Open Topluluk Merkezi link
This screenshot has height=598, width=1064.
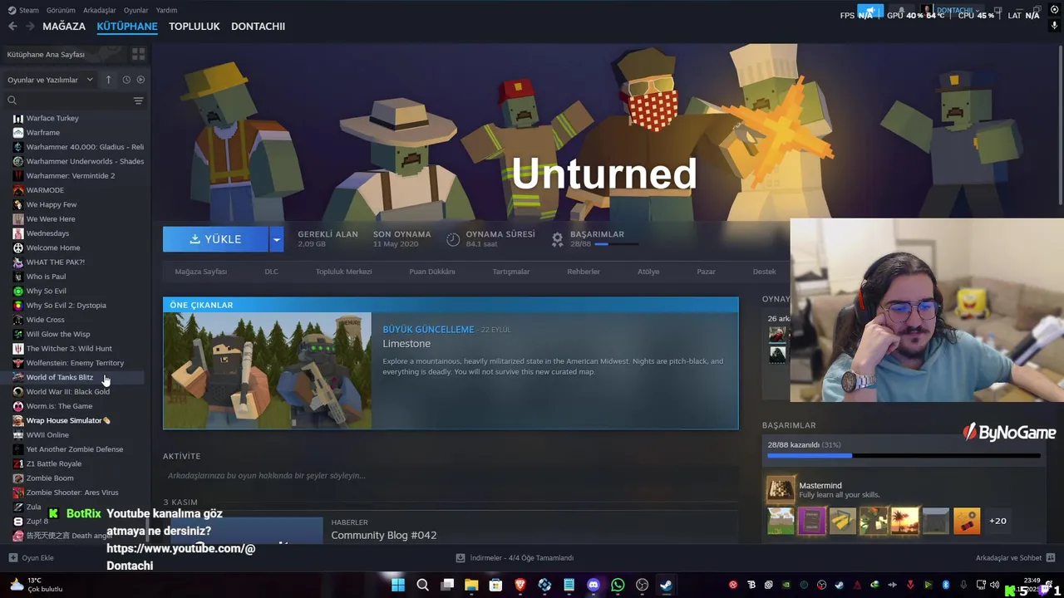coord(343,272)
